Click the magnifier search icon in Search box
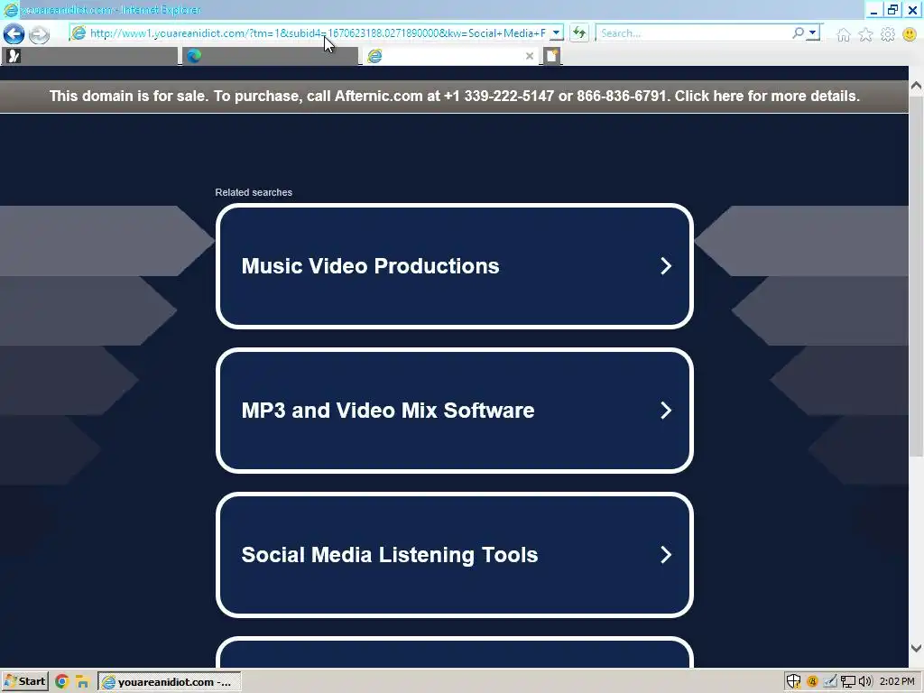The height and width of the screenshot is (693, 924). [x=798, y=33]
